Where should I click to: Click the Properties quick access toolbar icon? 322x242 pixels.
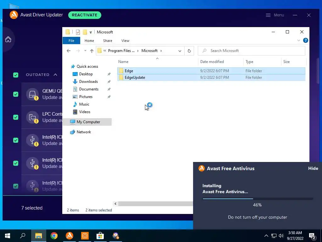(x=78, y=32)
